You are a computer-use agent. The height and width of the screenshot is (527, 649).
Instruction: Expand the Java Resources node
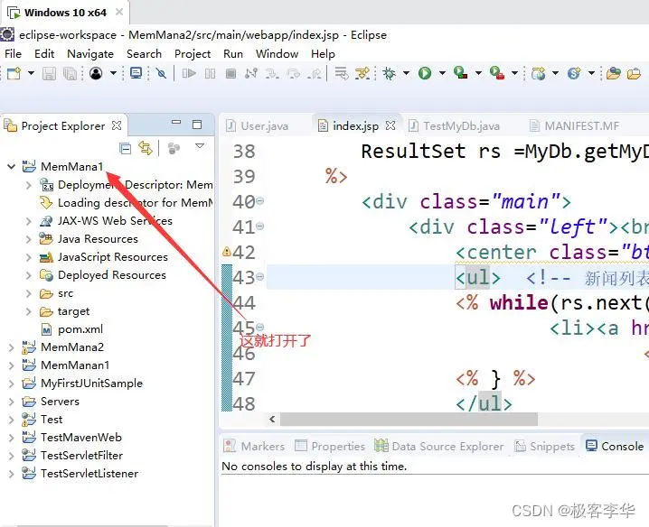pyautogui.click(x=29, y=239)
